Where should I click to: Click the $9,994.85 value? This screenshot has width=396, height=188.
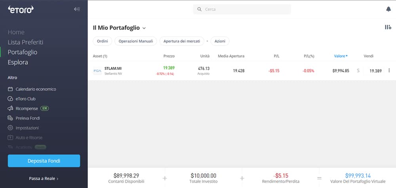click(x=341, y=71)
